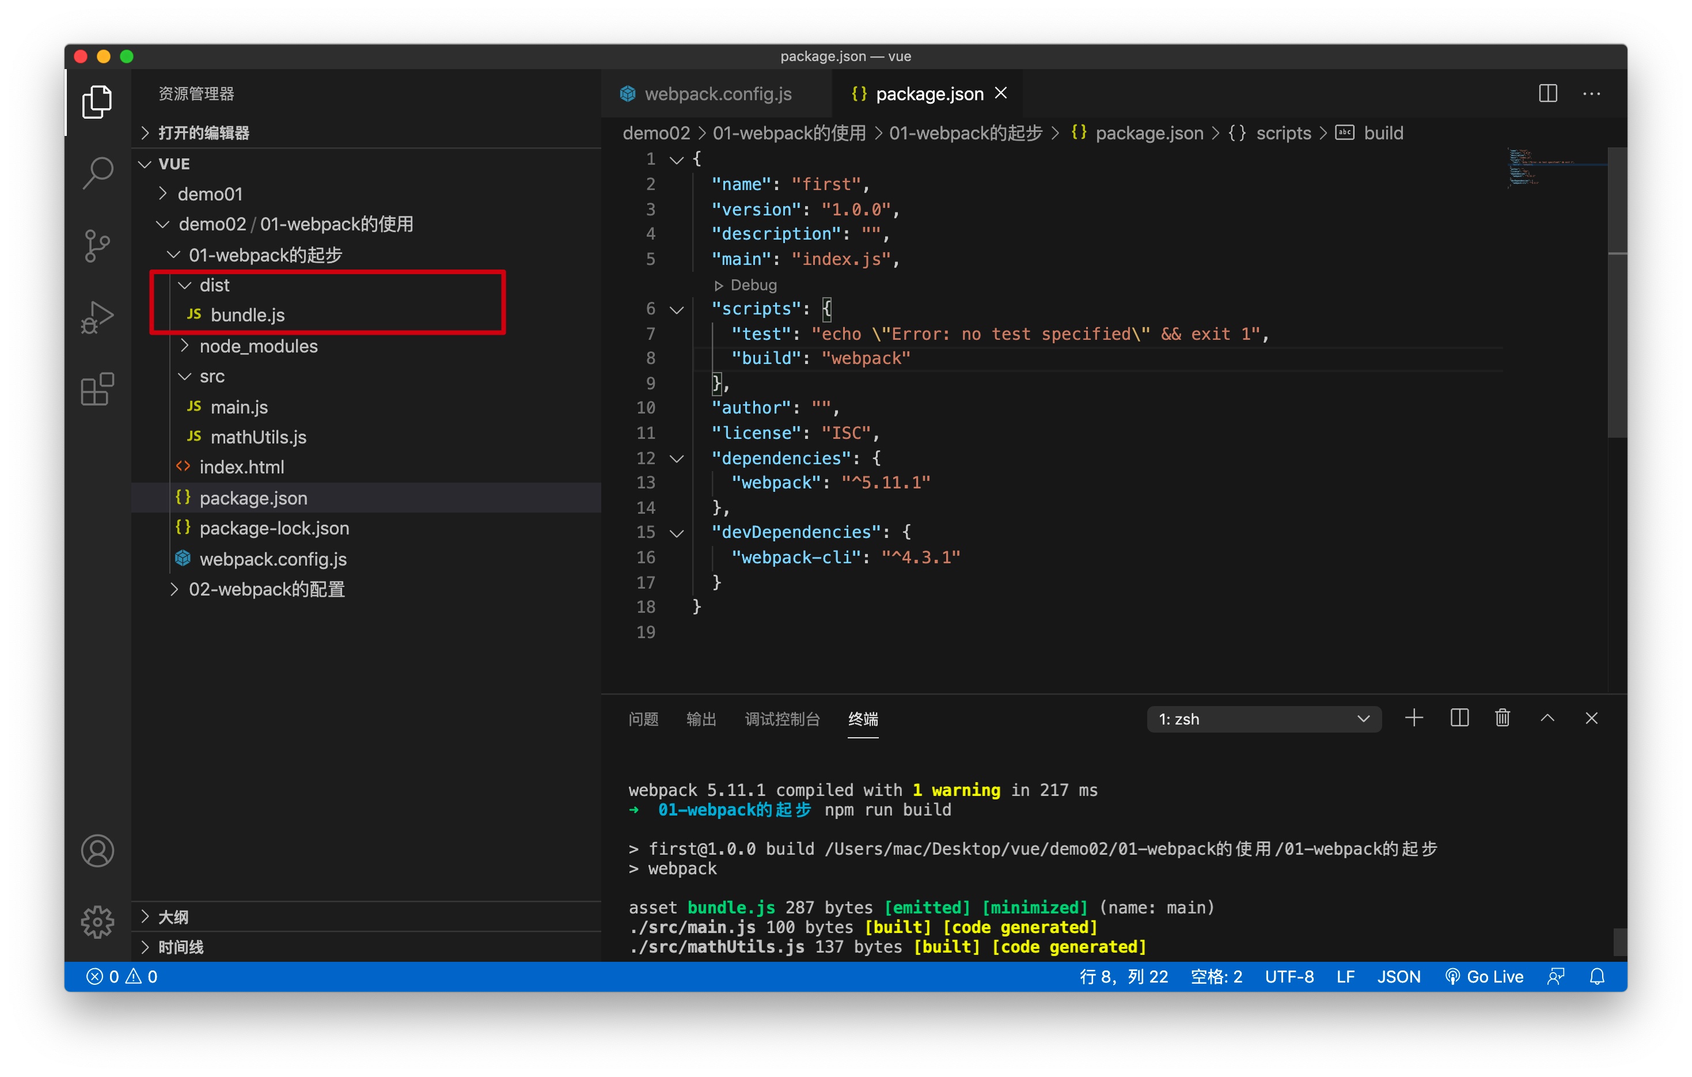This screenshot has height=1077, width=1692.
Task: Kill the terminal with trash icon
Action: pos(1503,717)
